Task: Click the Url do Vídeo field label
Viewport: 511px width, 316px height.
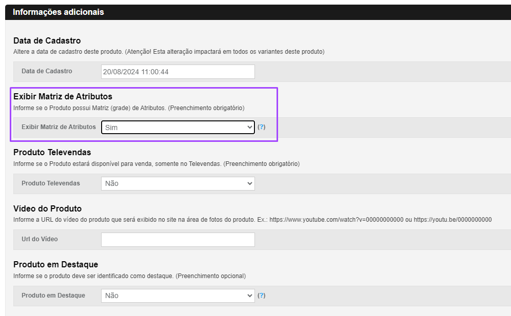Action: point(40,239)
